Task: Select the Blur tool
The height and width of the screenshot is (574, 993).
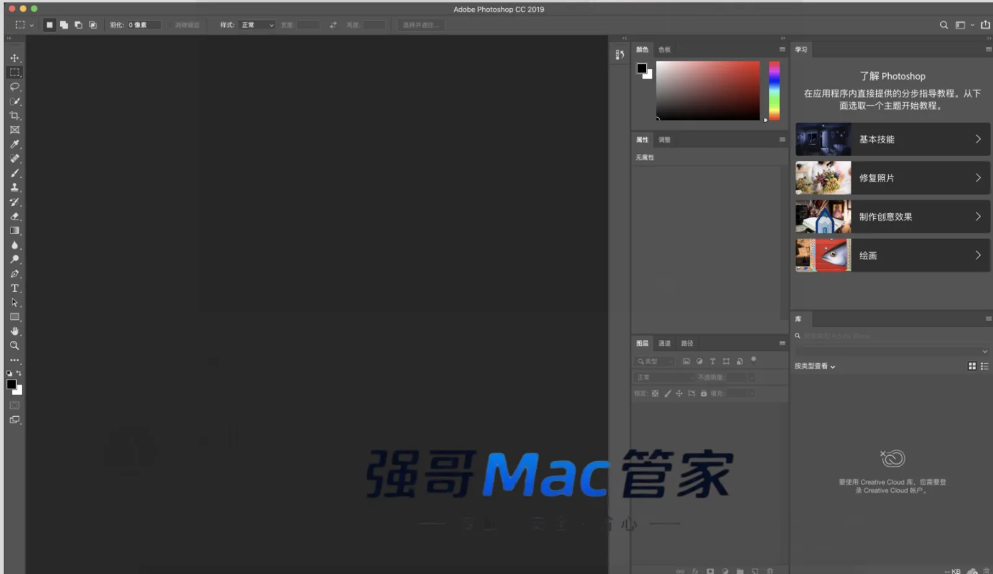Action: pos(15,245)
